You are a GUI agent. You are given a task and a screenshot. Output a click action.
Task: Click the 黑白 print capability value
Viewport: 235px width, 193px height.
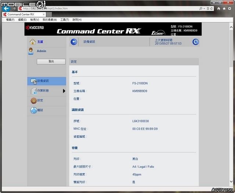coord(135,159)
